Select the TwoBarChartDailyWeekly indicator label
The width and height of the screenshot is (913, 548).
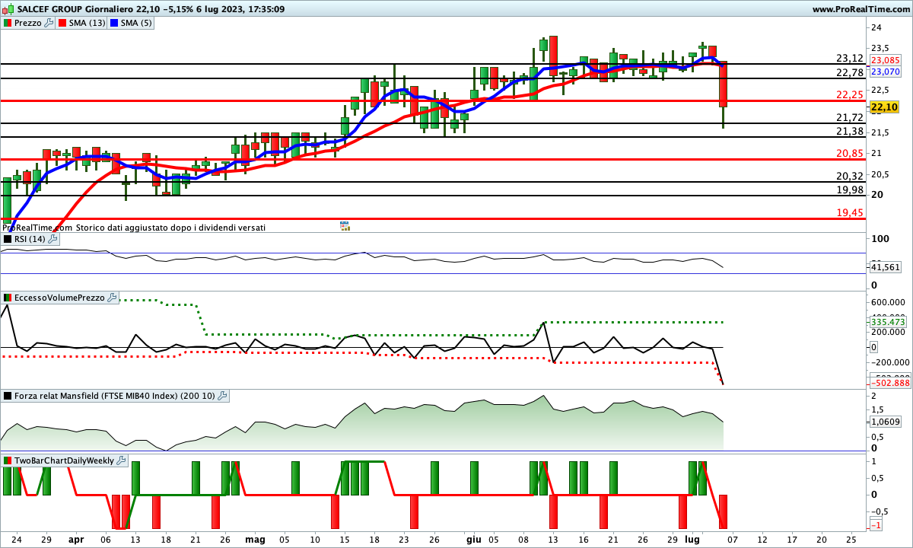tap(65, 460)
